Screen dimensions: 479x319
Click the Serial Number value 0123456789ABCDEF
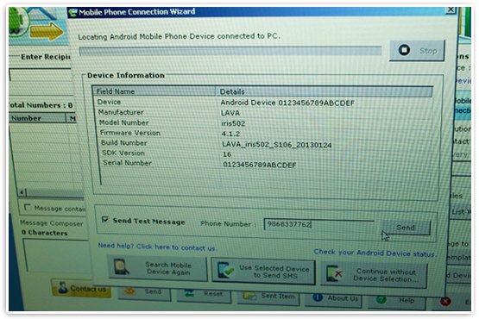(x=260, y=166)
